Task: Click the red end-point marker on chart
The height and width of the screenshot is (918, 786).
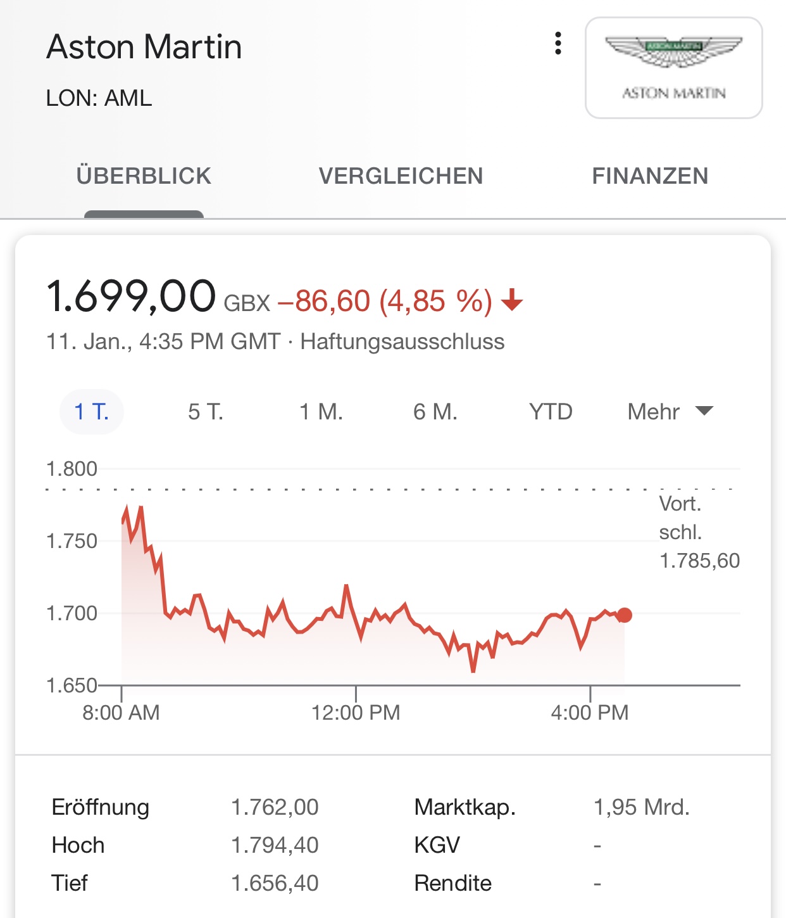Action: [625, 615]
